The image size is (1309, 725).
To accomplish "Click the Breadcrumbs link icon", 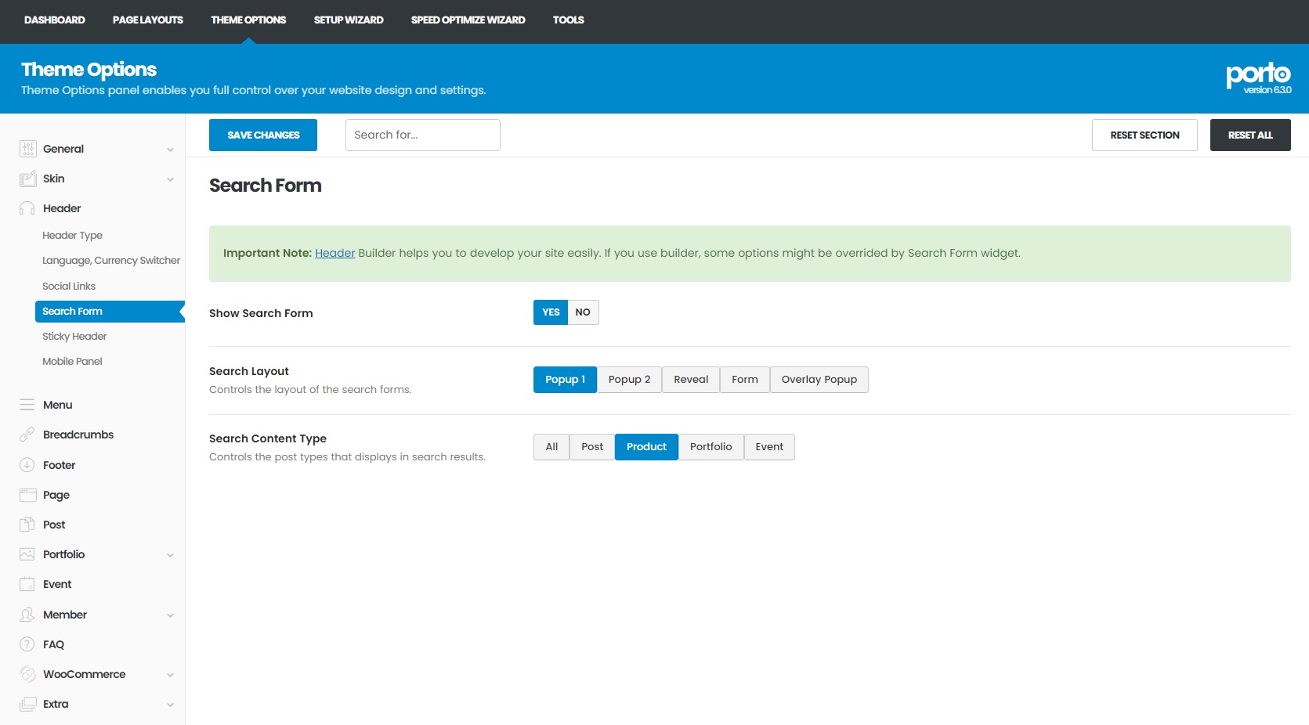I will pyautogui.click(x=27, y=435).
